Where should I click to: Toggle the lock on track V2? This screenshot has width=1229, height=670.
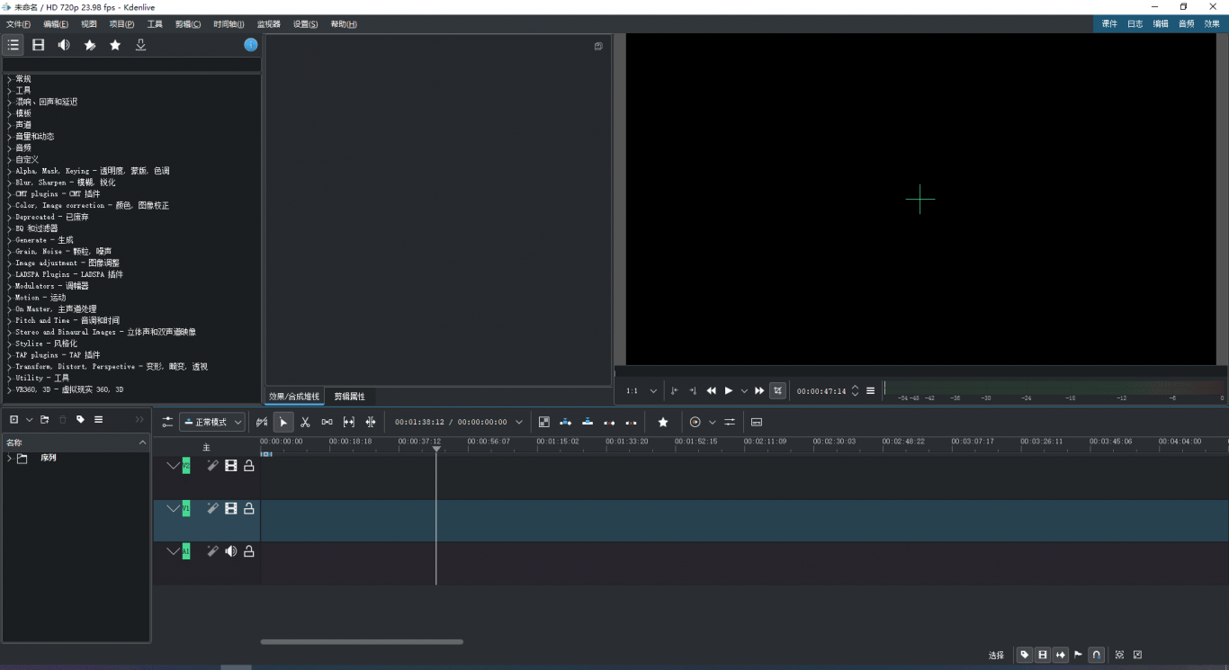[x=249, y=466]
